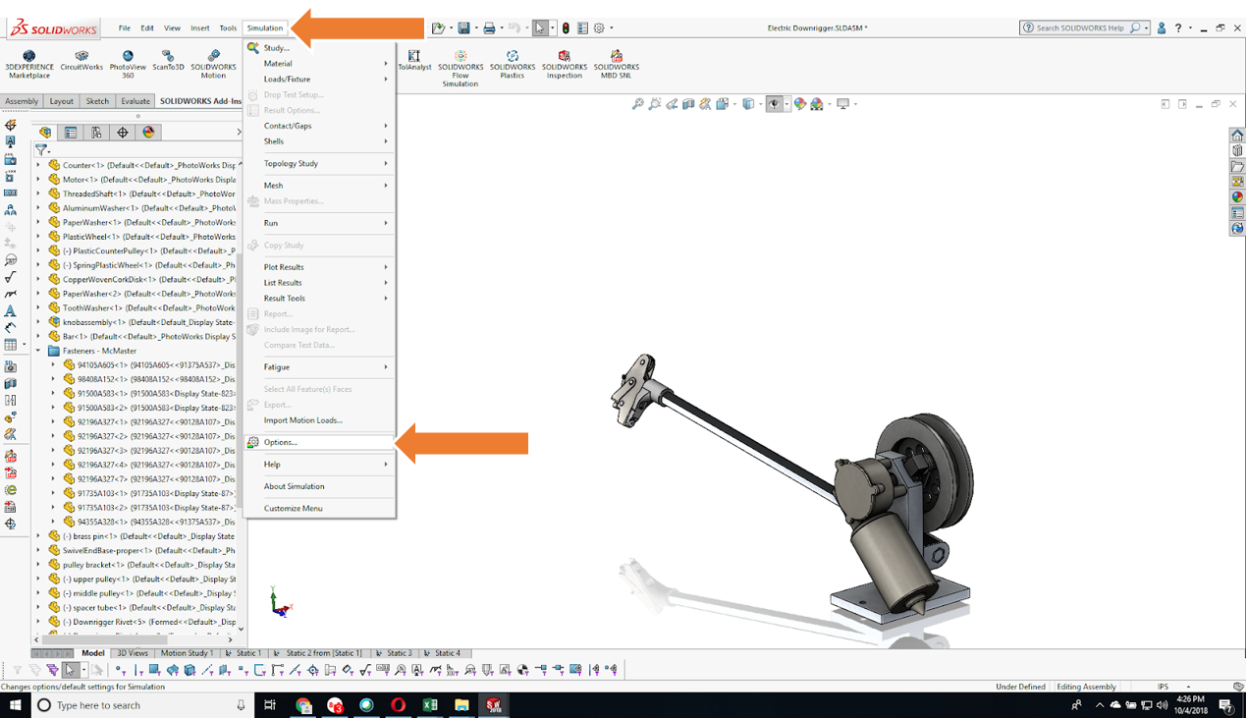The width and height of the screenshot is (1246, 718).
Task: Click the SOLIDWORKS logo
Action: (x=53, y=28)
